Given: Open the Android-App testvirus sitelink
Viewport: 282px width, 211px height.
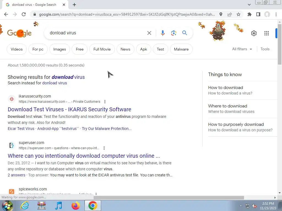Looking at the screenshot, I should coord(58,129).
